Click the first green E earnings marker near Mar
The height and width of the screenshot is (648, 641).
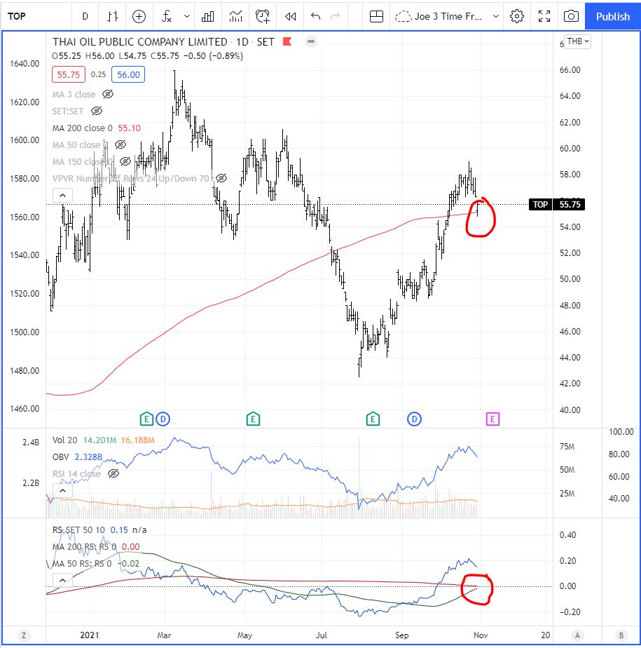(x=146, y=419)
